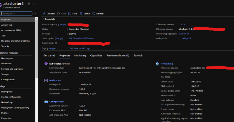This screenshot has height=122, width=234.
Task: Click the pin icon next to akscluster2
Action: [x=29, y=4]
